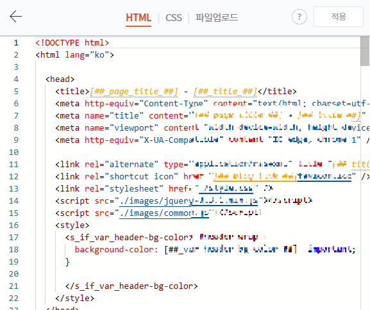Image resolution: width=370 pixels, height=310 pixels.
Task: Open the CSS tab
Action: pyautogui.click(x=174, y=18)
